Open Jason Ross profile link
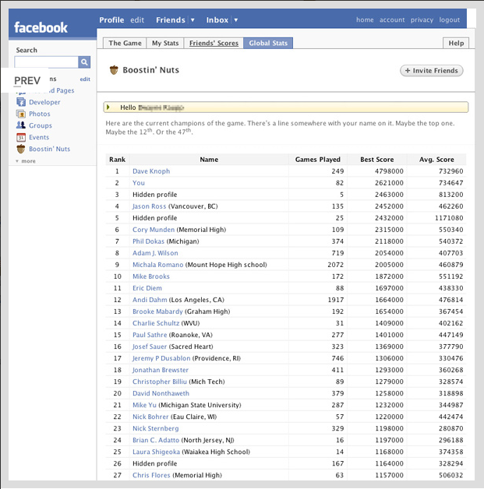 (x=149, y=206)
